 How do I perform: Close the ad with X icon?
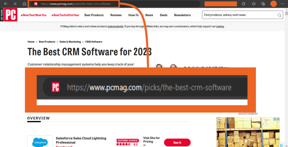tap(278, 119)
